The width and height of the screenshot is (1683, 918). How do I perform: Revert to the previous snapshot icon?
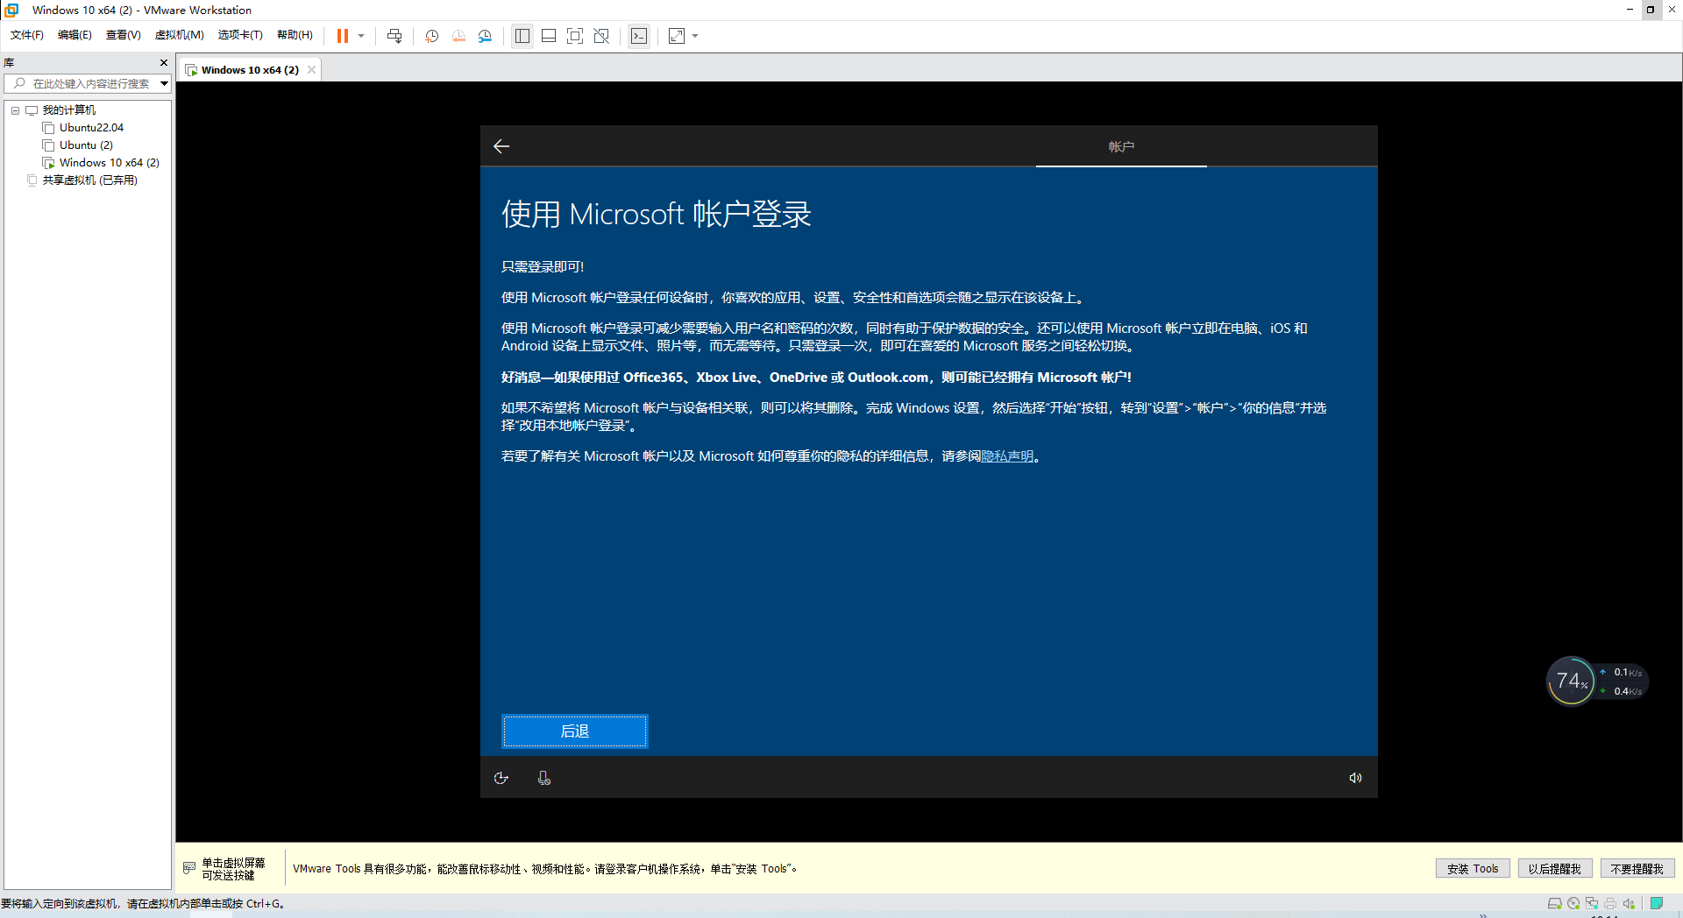click(458, 36)
